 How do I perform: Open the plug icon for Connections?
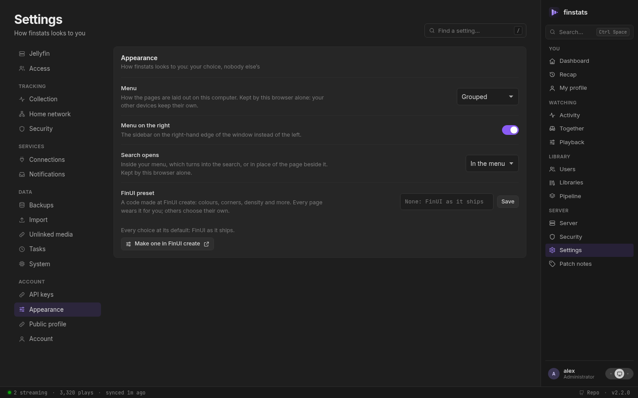coord(22,160)
